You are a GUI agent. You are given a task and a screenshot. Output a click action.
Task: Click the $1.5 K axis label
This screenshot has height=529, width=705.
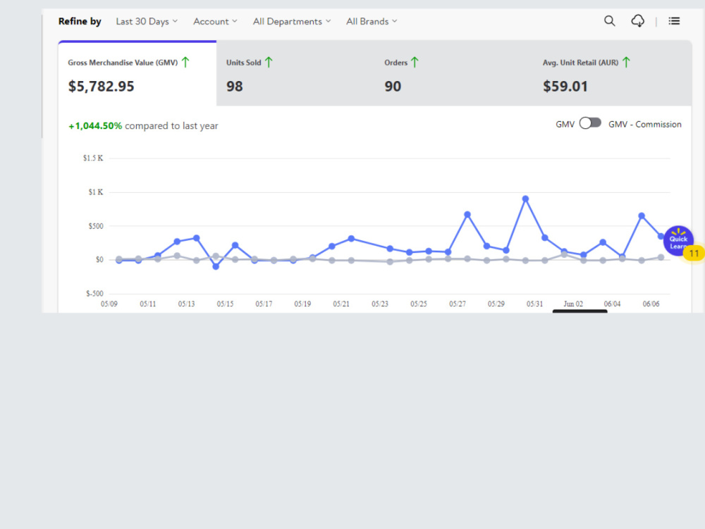92,158
